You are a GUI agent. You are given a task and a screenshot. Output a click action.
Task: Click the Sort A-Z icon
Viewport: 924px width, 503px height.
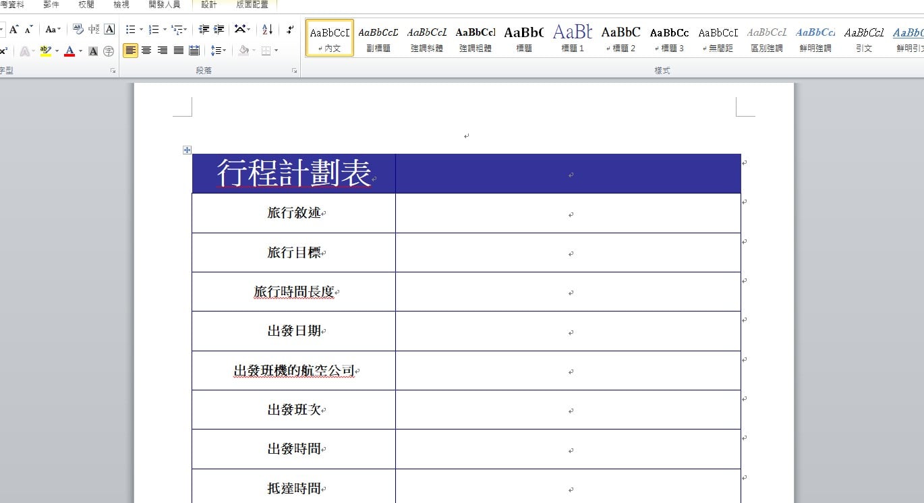[x=268, y=30]
